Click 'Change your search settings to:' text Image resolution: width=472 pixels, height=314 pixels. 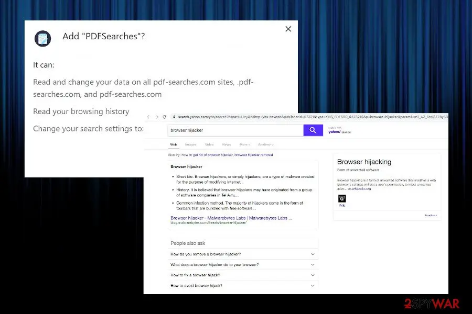coord(88,129)
